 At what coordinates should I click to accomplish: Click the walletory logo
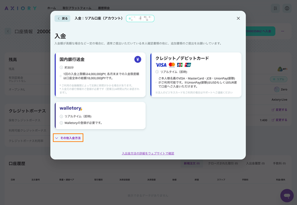[71, 108]
